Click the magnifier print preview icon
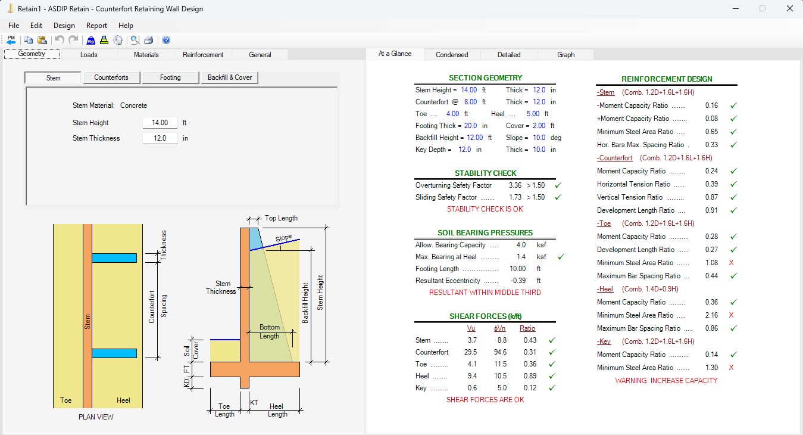Image resolution: width=803 pixels, height=435 pixels. click(x=135, y=40)
